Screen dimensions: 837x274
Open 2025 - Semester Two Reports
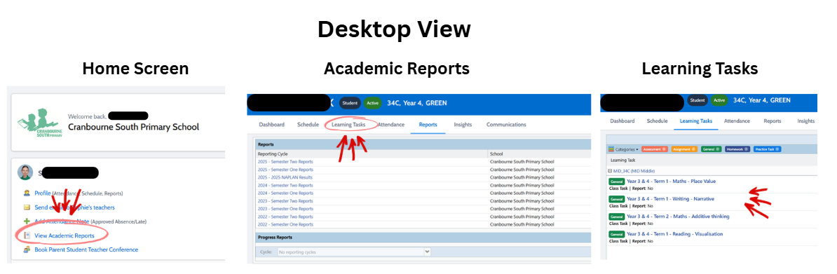[x=285, y=161]
